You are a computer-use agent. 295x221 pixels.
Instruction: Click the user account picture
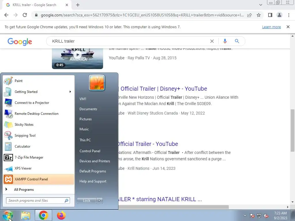click(97, 83)
